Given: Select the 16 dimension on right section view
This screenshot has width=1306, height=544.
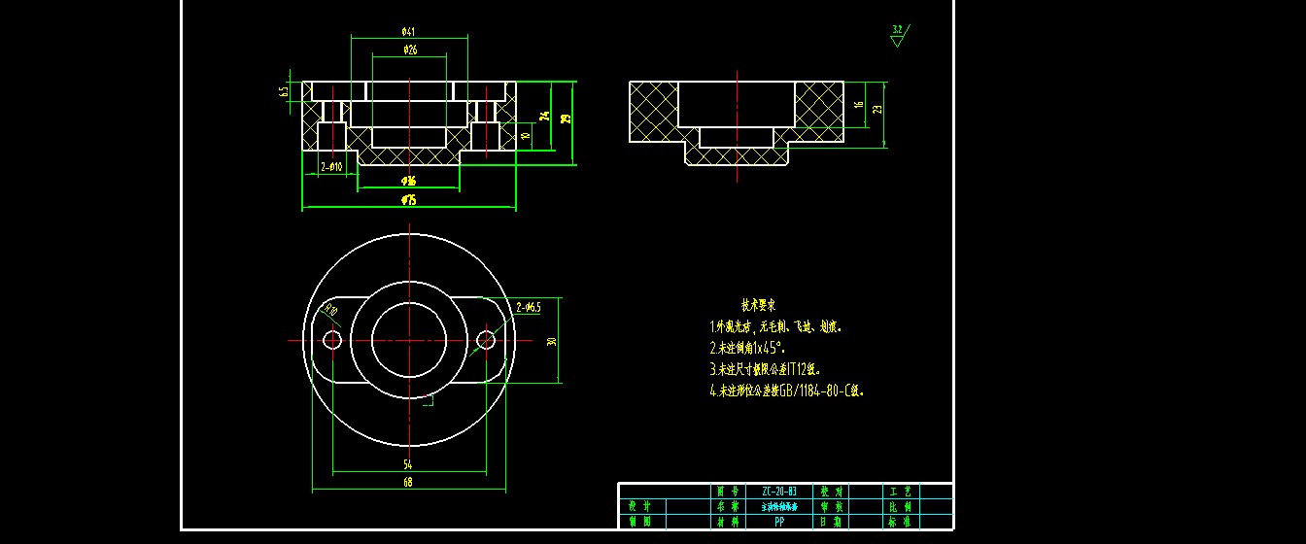Looking at the screenshot, I should point(859,104).
